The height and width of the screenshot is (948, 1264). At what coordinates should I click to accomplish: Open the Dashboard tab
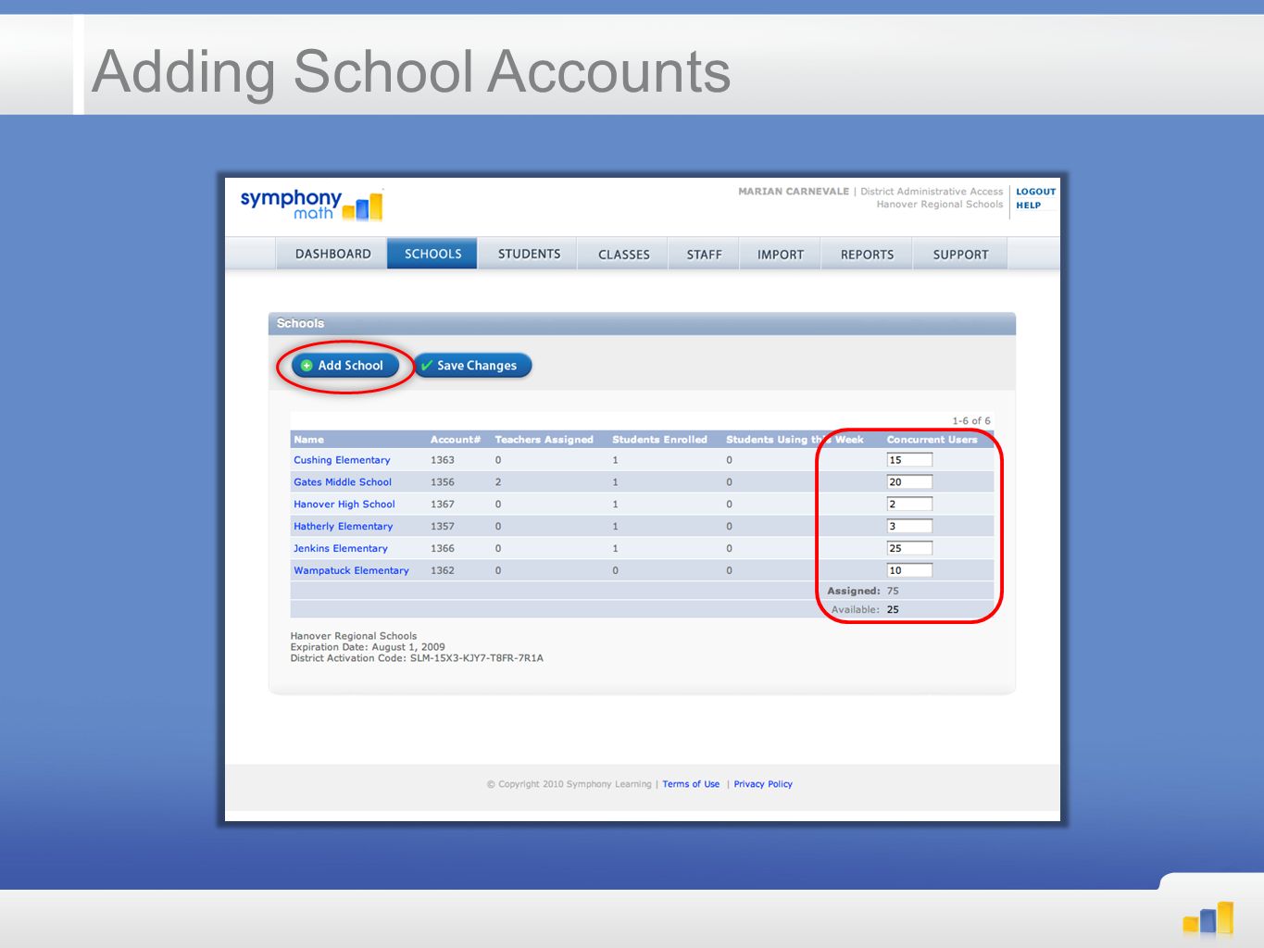tap(332, 254)
